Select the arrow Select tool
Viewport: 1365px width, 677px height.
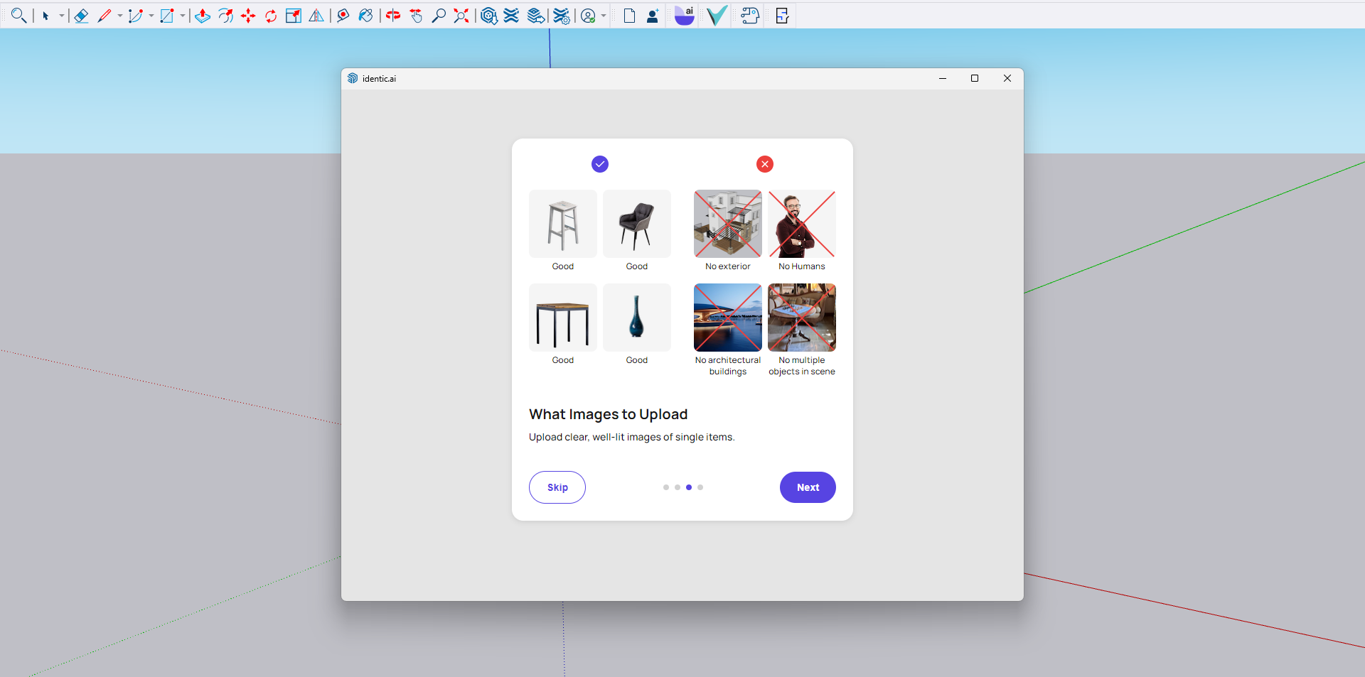pyautogui.click(x=45, y=16)
